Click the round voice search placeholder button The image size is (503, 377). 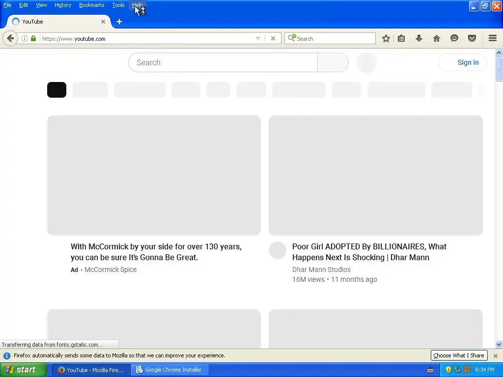click(x=366, y=62)
